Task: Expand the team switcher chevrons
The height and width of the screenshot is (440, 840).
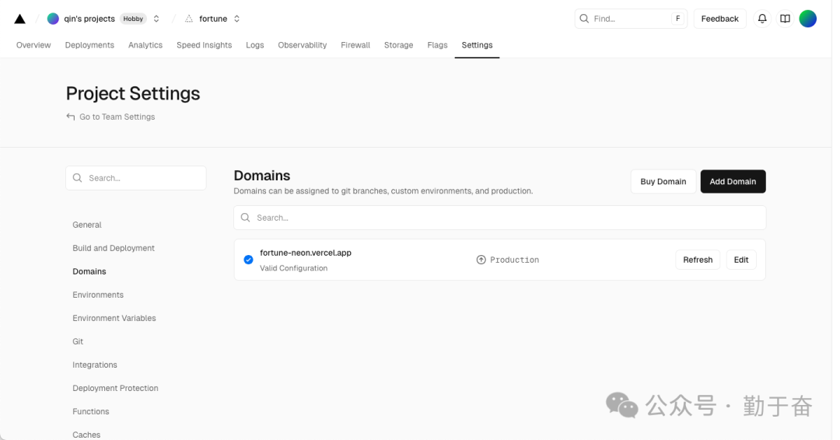Action: coord(156,19)
